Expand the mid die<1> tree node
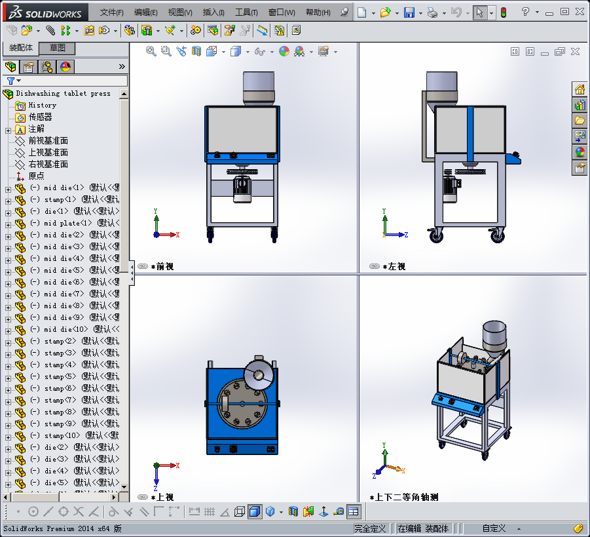The width and height of the screenshot is (590, 537). click(x=8, y=189)
